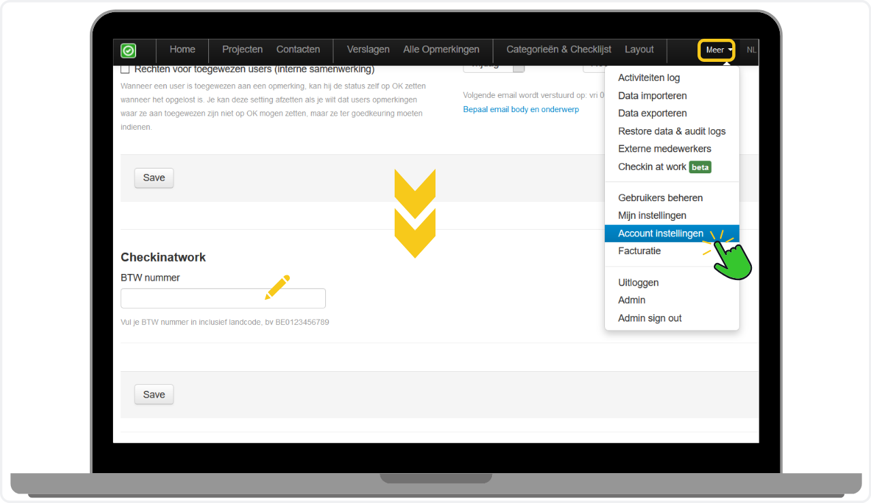Select the highlighted Account instellingen entry

click(x=672, y=233)
